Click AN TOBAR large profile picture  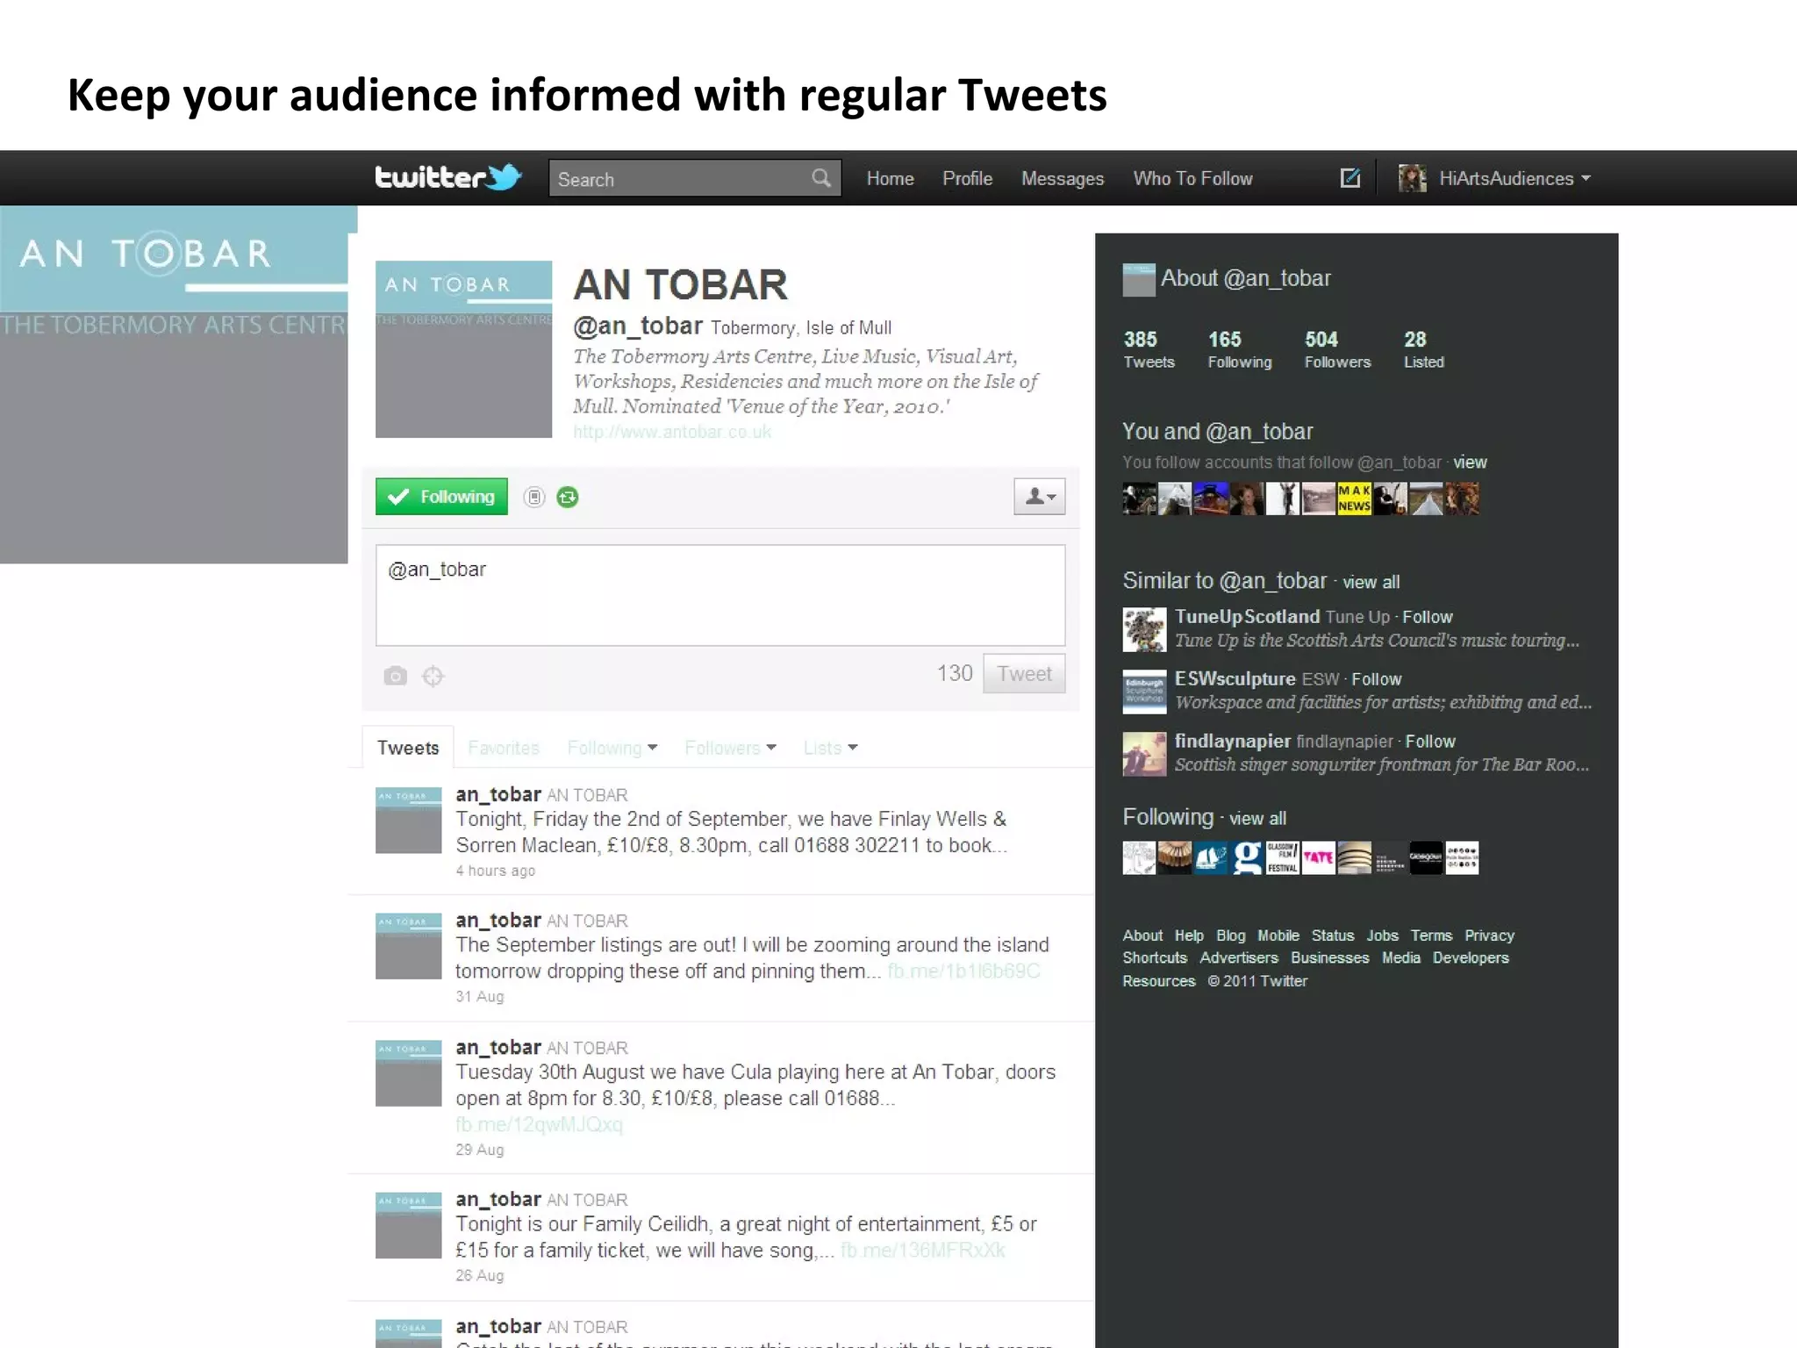[463, 349]
